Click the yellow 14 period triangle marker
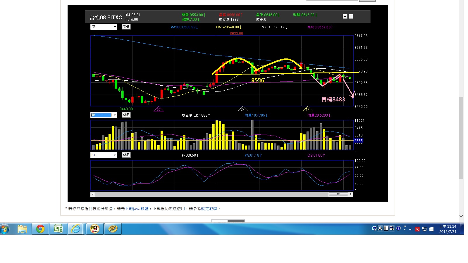 click(x=308, y=109)
